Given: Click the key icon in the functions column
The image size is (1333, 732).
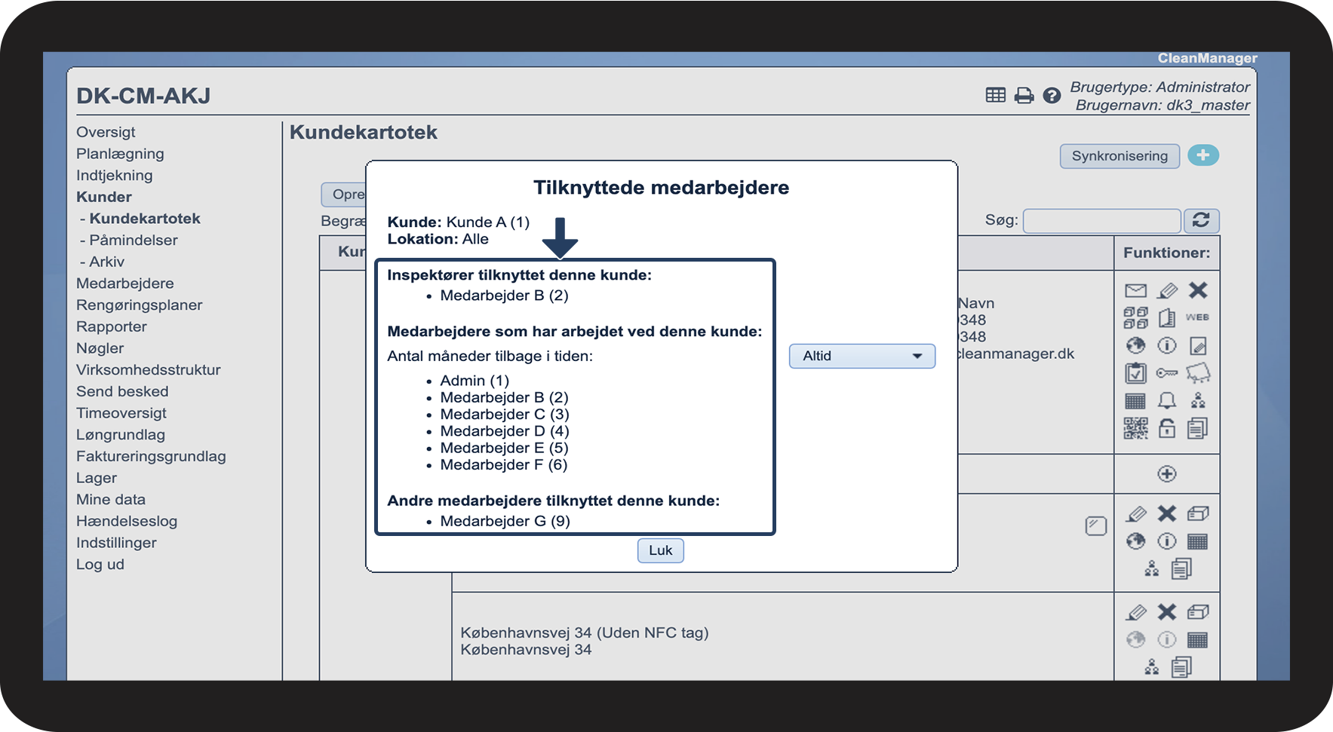Looking at the screenshot, I should [x=1167, y=373].
